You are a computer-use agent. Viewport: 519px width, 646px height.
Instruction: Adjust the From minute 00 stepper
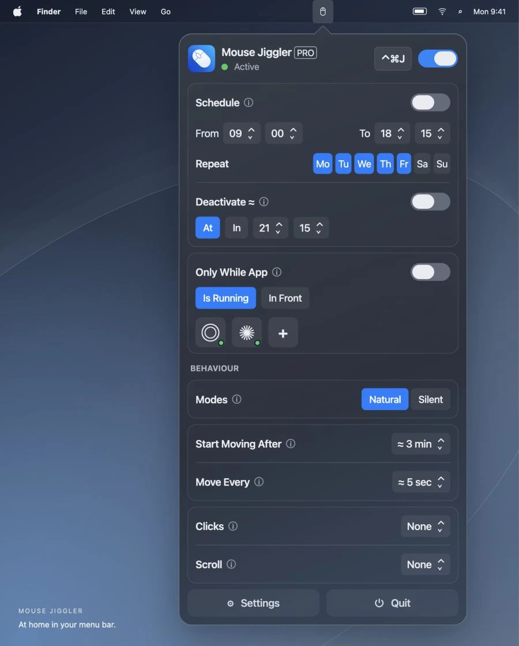[x=284, y=133]
